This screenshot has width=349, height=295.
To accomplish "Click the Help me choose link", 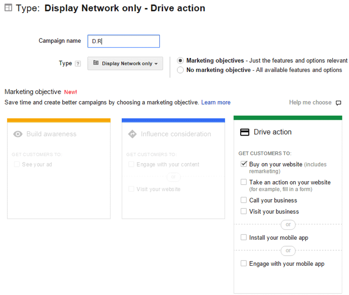I will [x=310, y=102].
